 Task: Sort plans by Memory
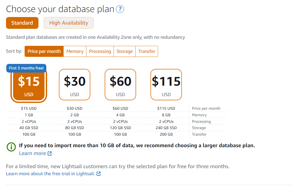click(75, 51)
